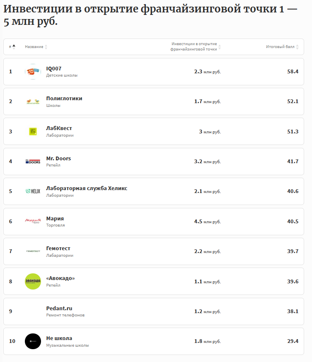Click the Полиглотики logo icon
This screenshot has height=362, width=312.
[33, 101]
